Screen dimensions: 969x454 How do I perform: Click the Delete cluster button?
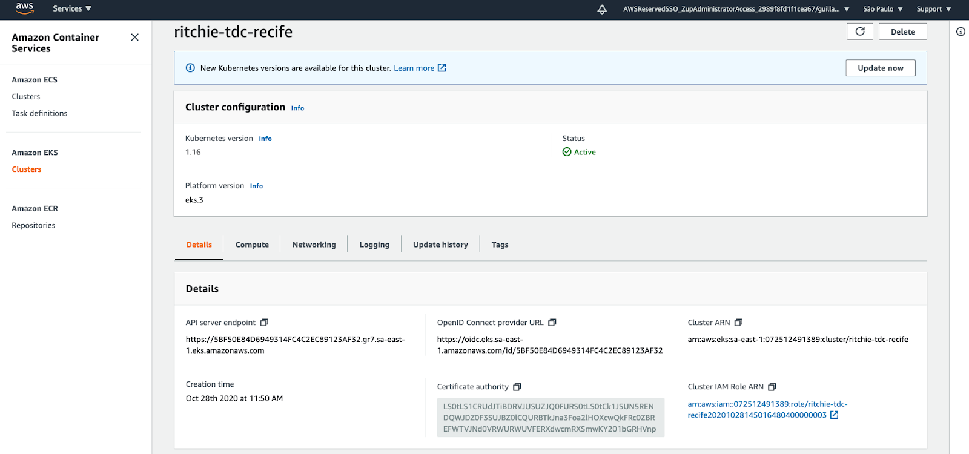coord(903,31)
